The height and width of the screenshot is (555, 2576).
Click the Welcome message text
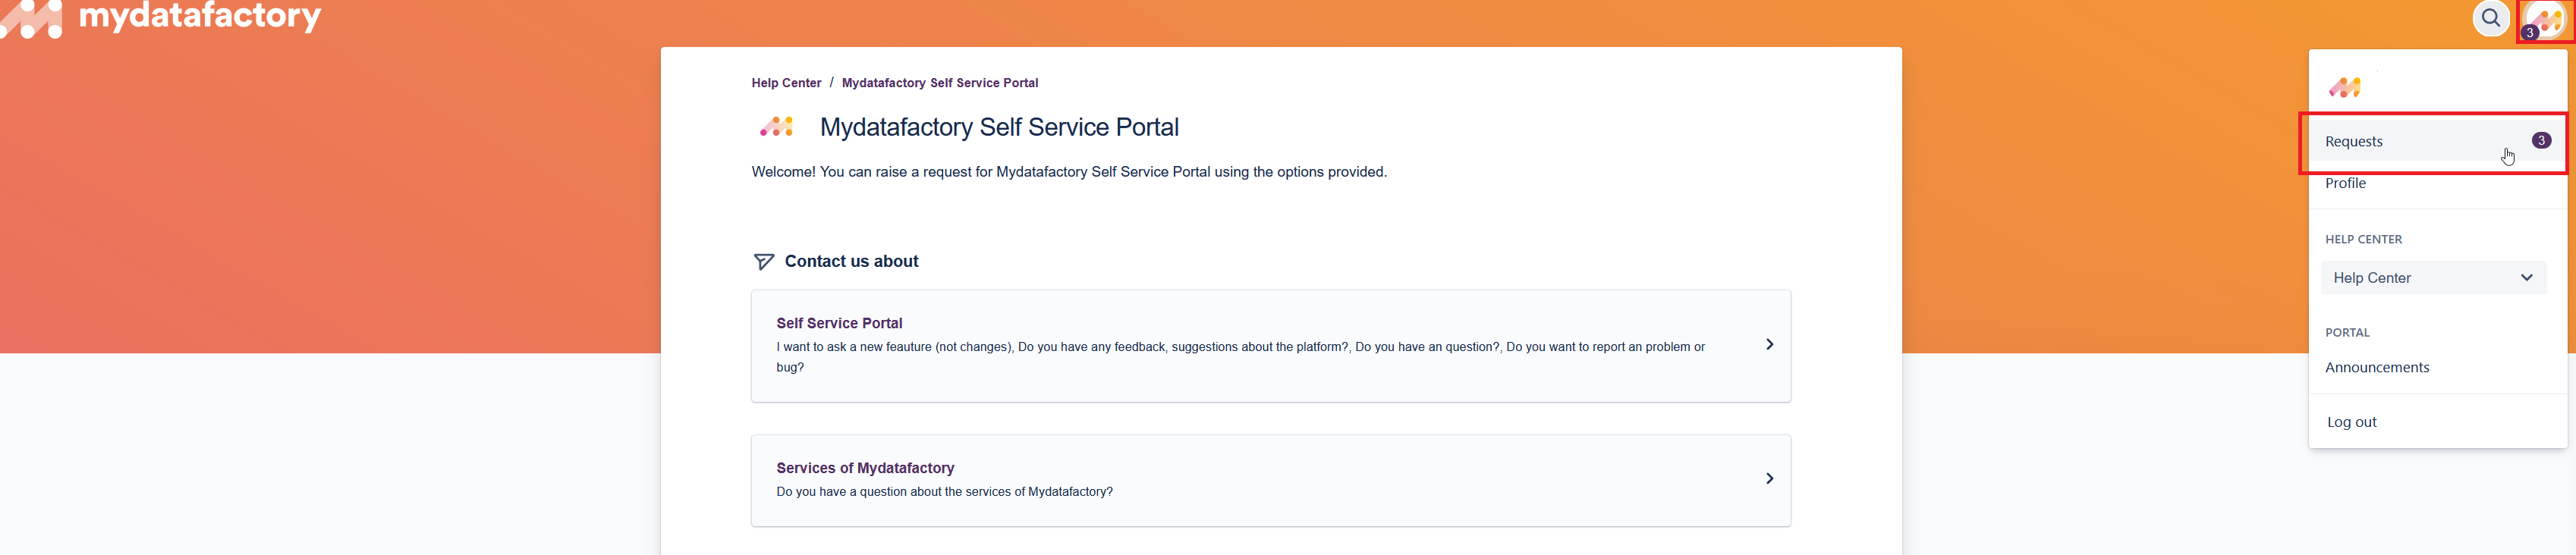(x=1068, y=172)
